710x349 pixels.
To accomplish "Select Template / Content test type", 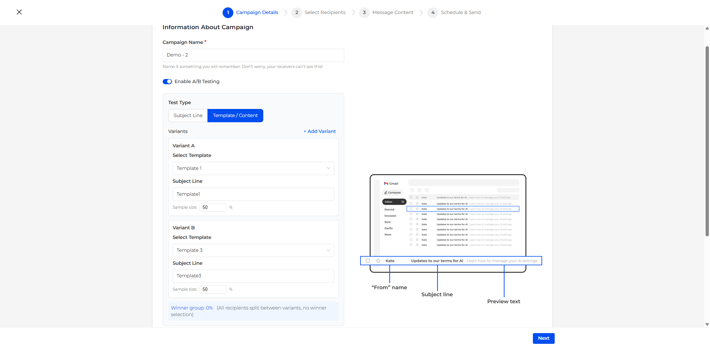I will point(235,116).
